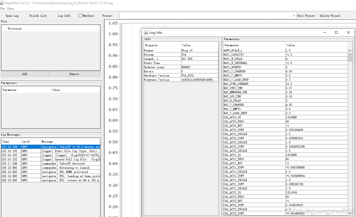Click Remove under the Processor list
The image size is (356, 217).
click(74, 74)
